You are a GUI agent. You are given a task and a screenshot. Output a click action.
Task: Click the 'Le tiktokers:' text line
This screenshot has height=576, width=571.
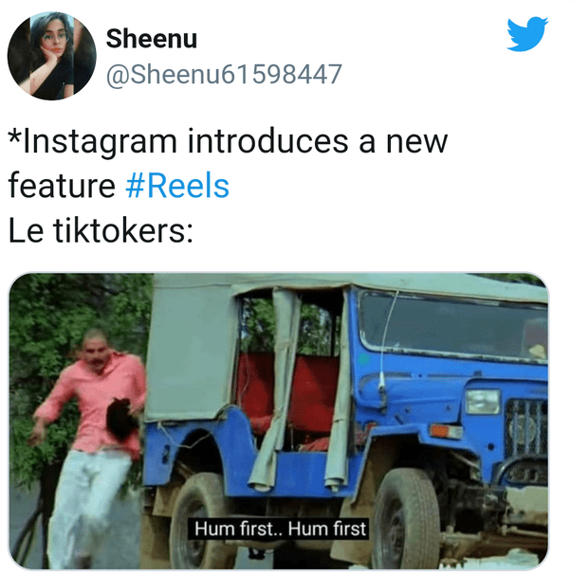coord(101,231)
